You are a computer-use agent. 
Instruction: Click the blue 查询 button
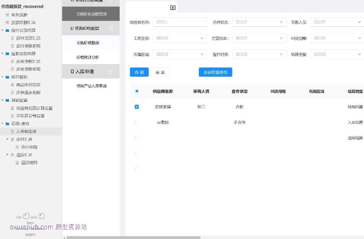tap(139, 72)
